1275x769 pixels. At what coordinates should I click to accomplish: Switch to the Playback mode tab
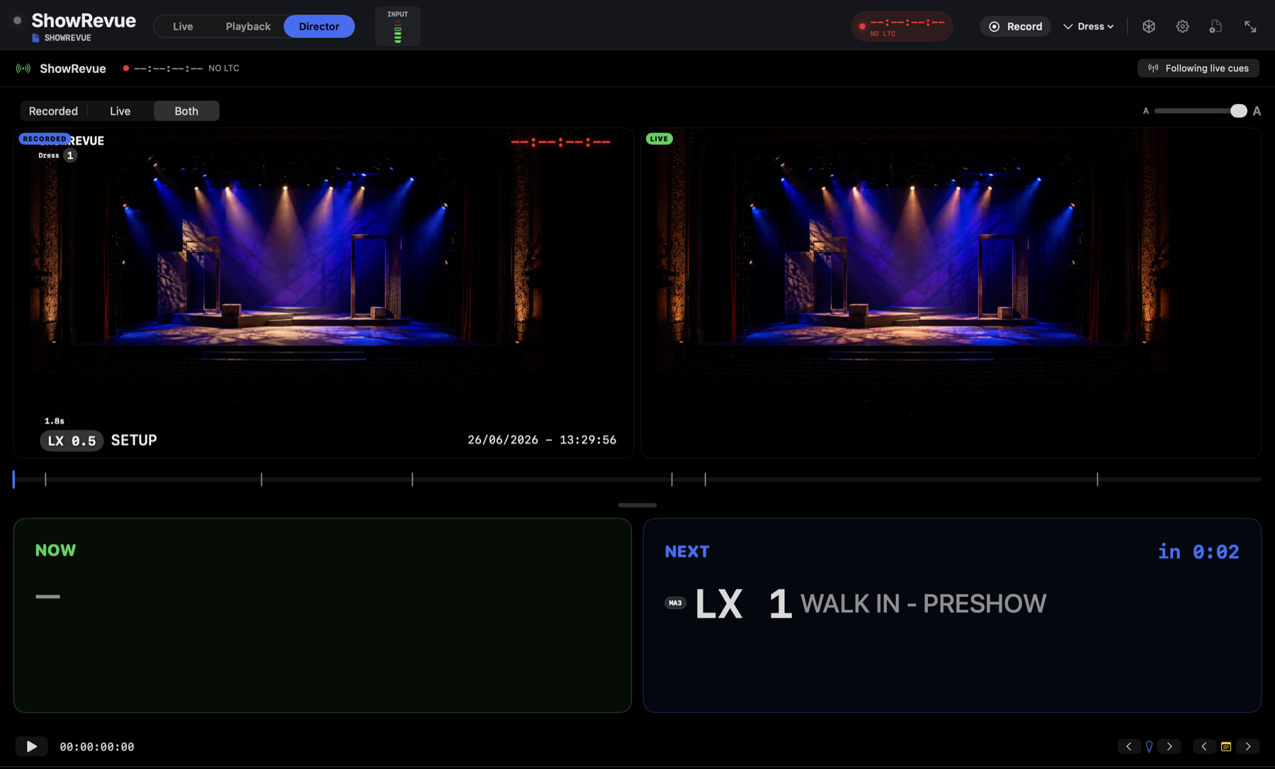[248, 26]
